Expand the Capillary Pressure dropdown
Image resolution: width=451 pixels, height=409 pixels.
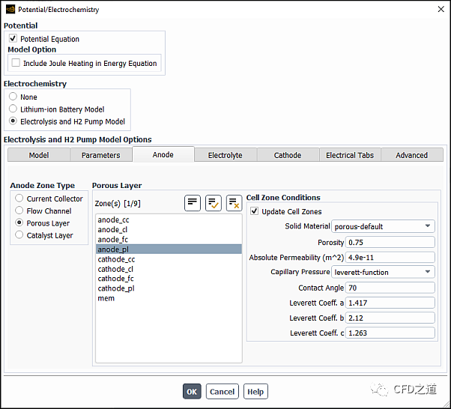pos(384,272)
